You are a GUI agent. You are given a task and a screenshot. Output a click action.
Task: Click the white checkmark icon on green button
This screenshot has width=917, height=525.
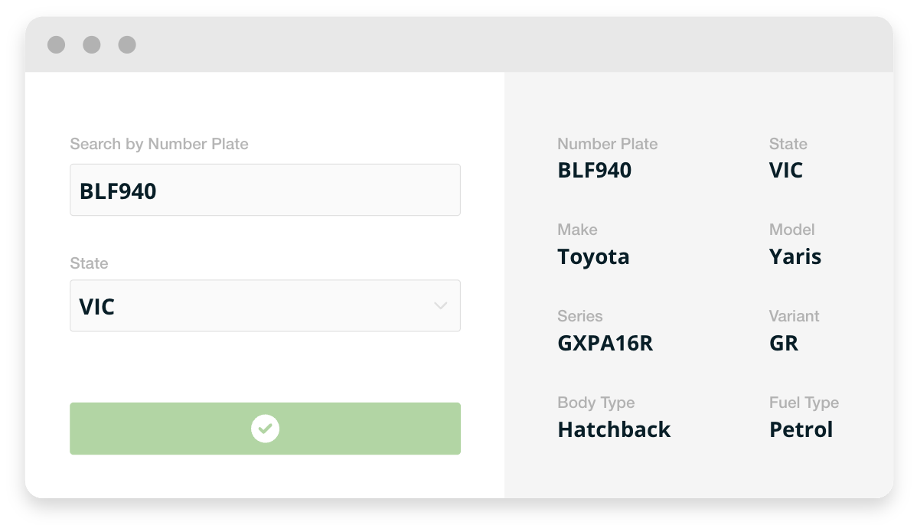[x=265, y=429]
